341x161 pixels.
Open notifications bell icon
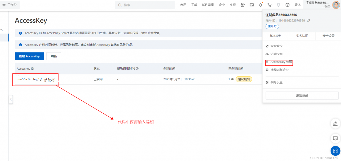[261, 5]
